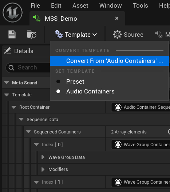Click the Index 0 Wave Group Container icon
170x192 pixels.
pyautogui.click(x=118, y=144)
